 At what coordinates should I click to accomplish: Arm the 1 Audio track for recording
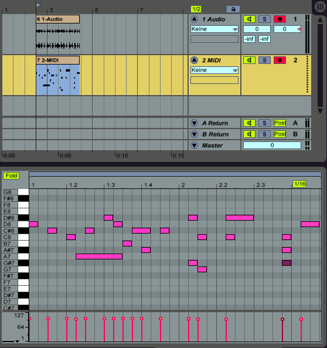point(280,19)
